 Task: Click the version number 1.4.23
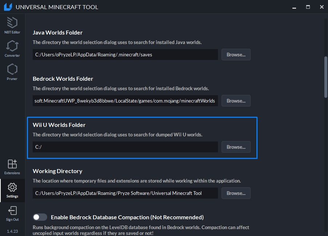pos(12,231)
